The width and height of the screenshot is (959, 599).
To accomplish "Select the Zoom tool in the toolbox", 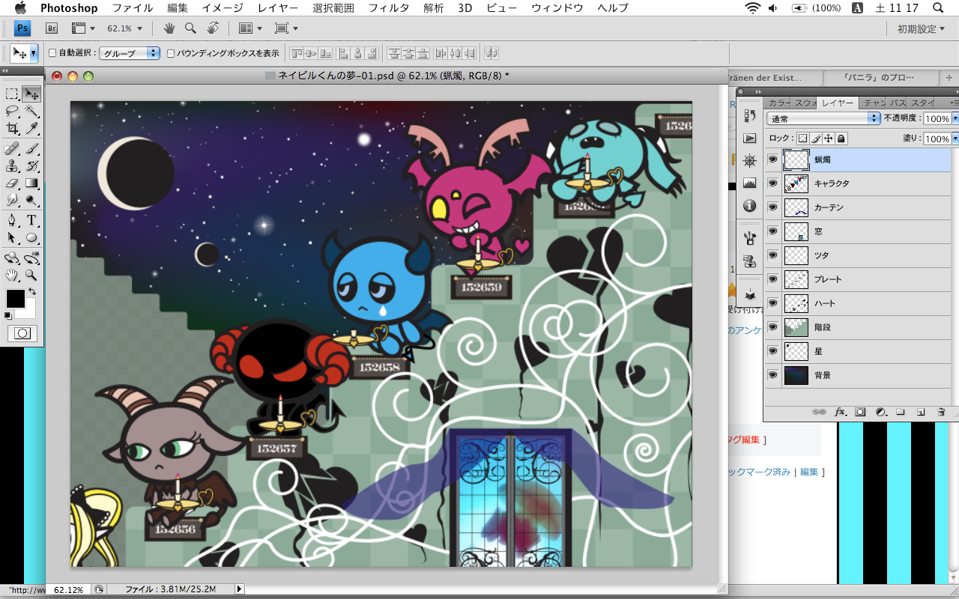I will pos(31,276).
